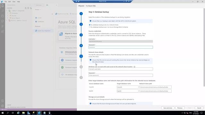Click the source credentials Password field
Screen dimensions: 205x115
121,47
